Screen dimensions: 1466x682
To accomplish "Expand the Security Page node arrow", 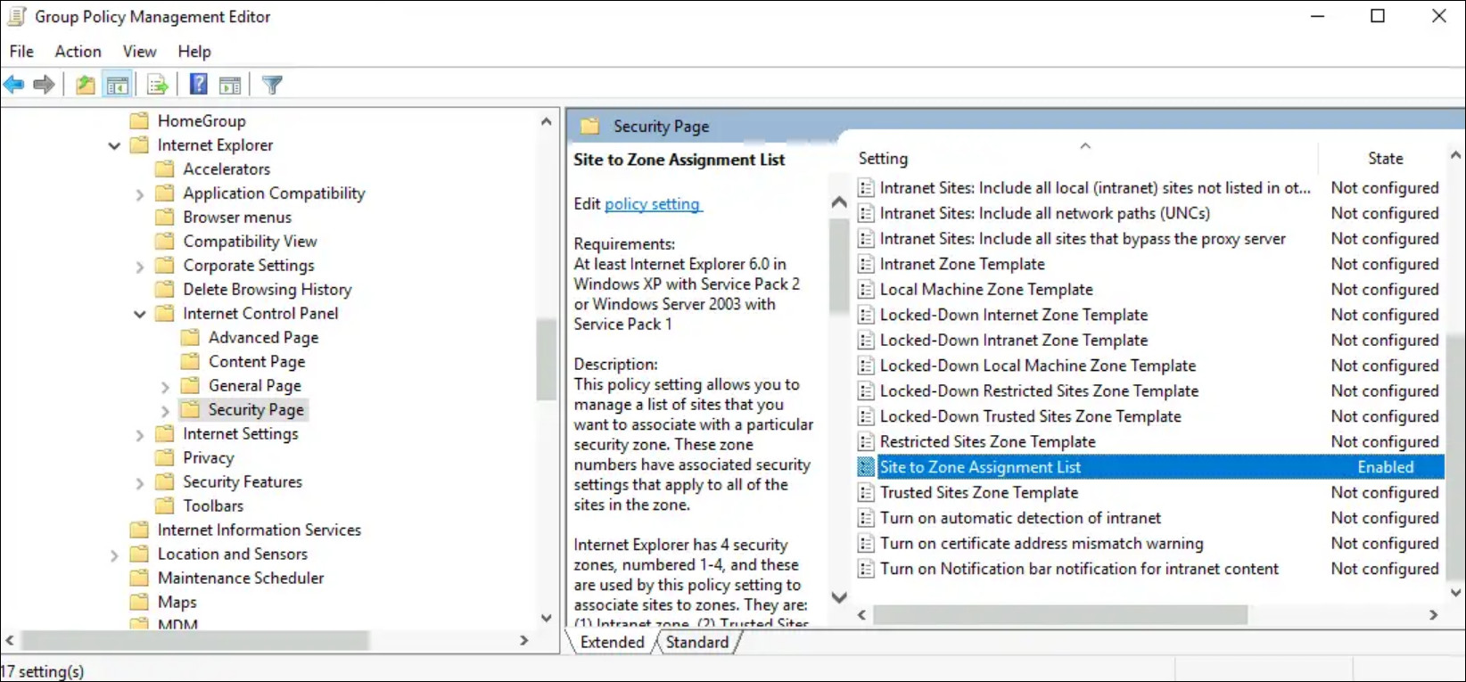I will click(x=165, y=411).
